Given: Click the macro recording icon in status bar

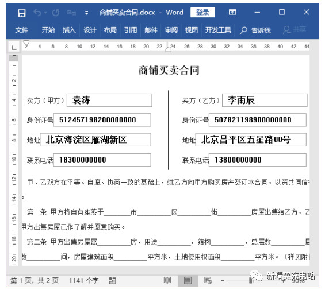Looking at the screenshot, I should click(x=112, y=281).
